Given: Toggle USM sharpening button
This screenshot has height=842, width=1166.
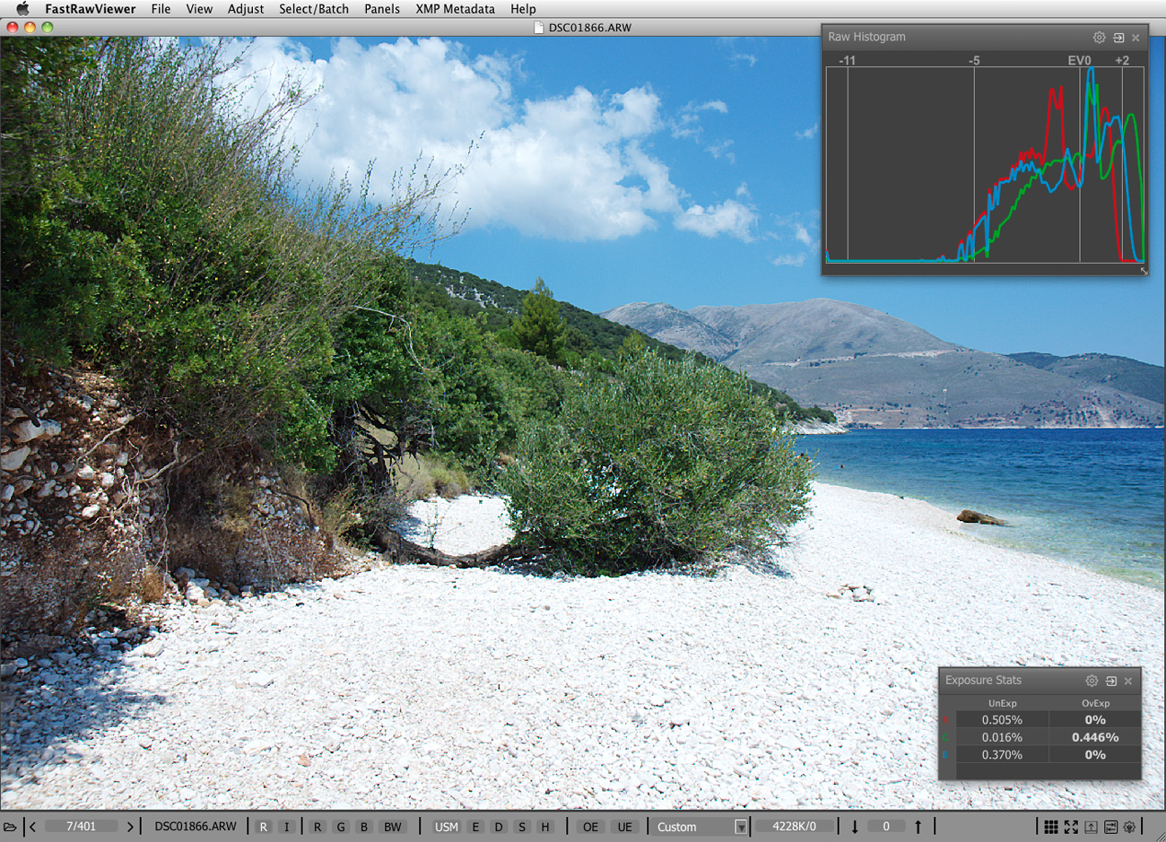Looking at the screenshot, I should pos(446,827).
